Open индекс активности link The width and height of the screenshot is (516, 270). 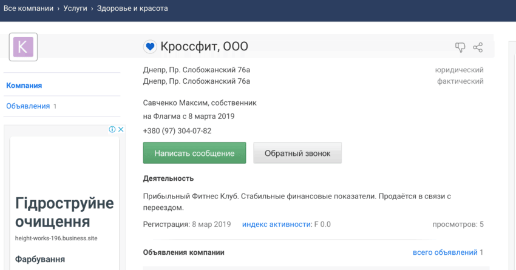(x=276, y=224)
